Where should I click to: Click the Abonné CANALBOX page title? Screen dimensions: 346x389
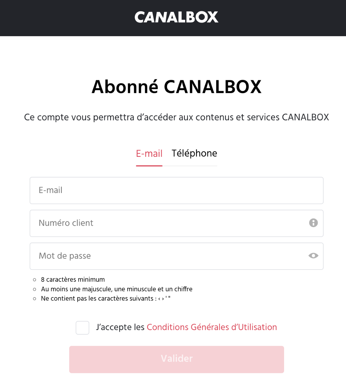[x=176, y=87]
